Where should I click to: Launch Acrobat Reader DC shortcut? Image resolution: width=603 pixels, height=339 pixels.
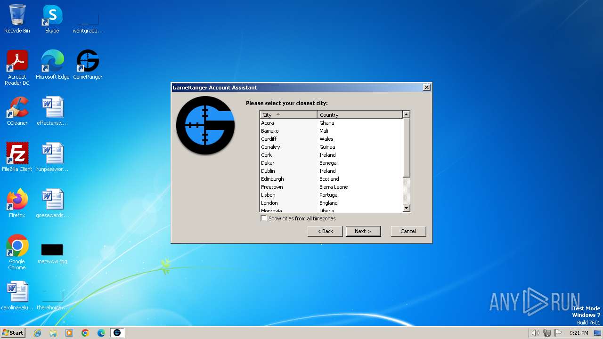pos(17,68)
